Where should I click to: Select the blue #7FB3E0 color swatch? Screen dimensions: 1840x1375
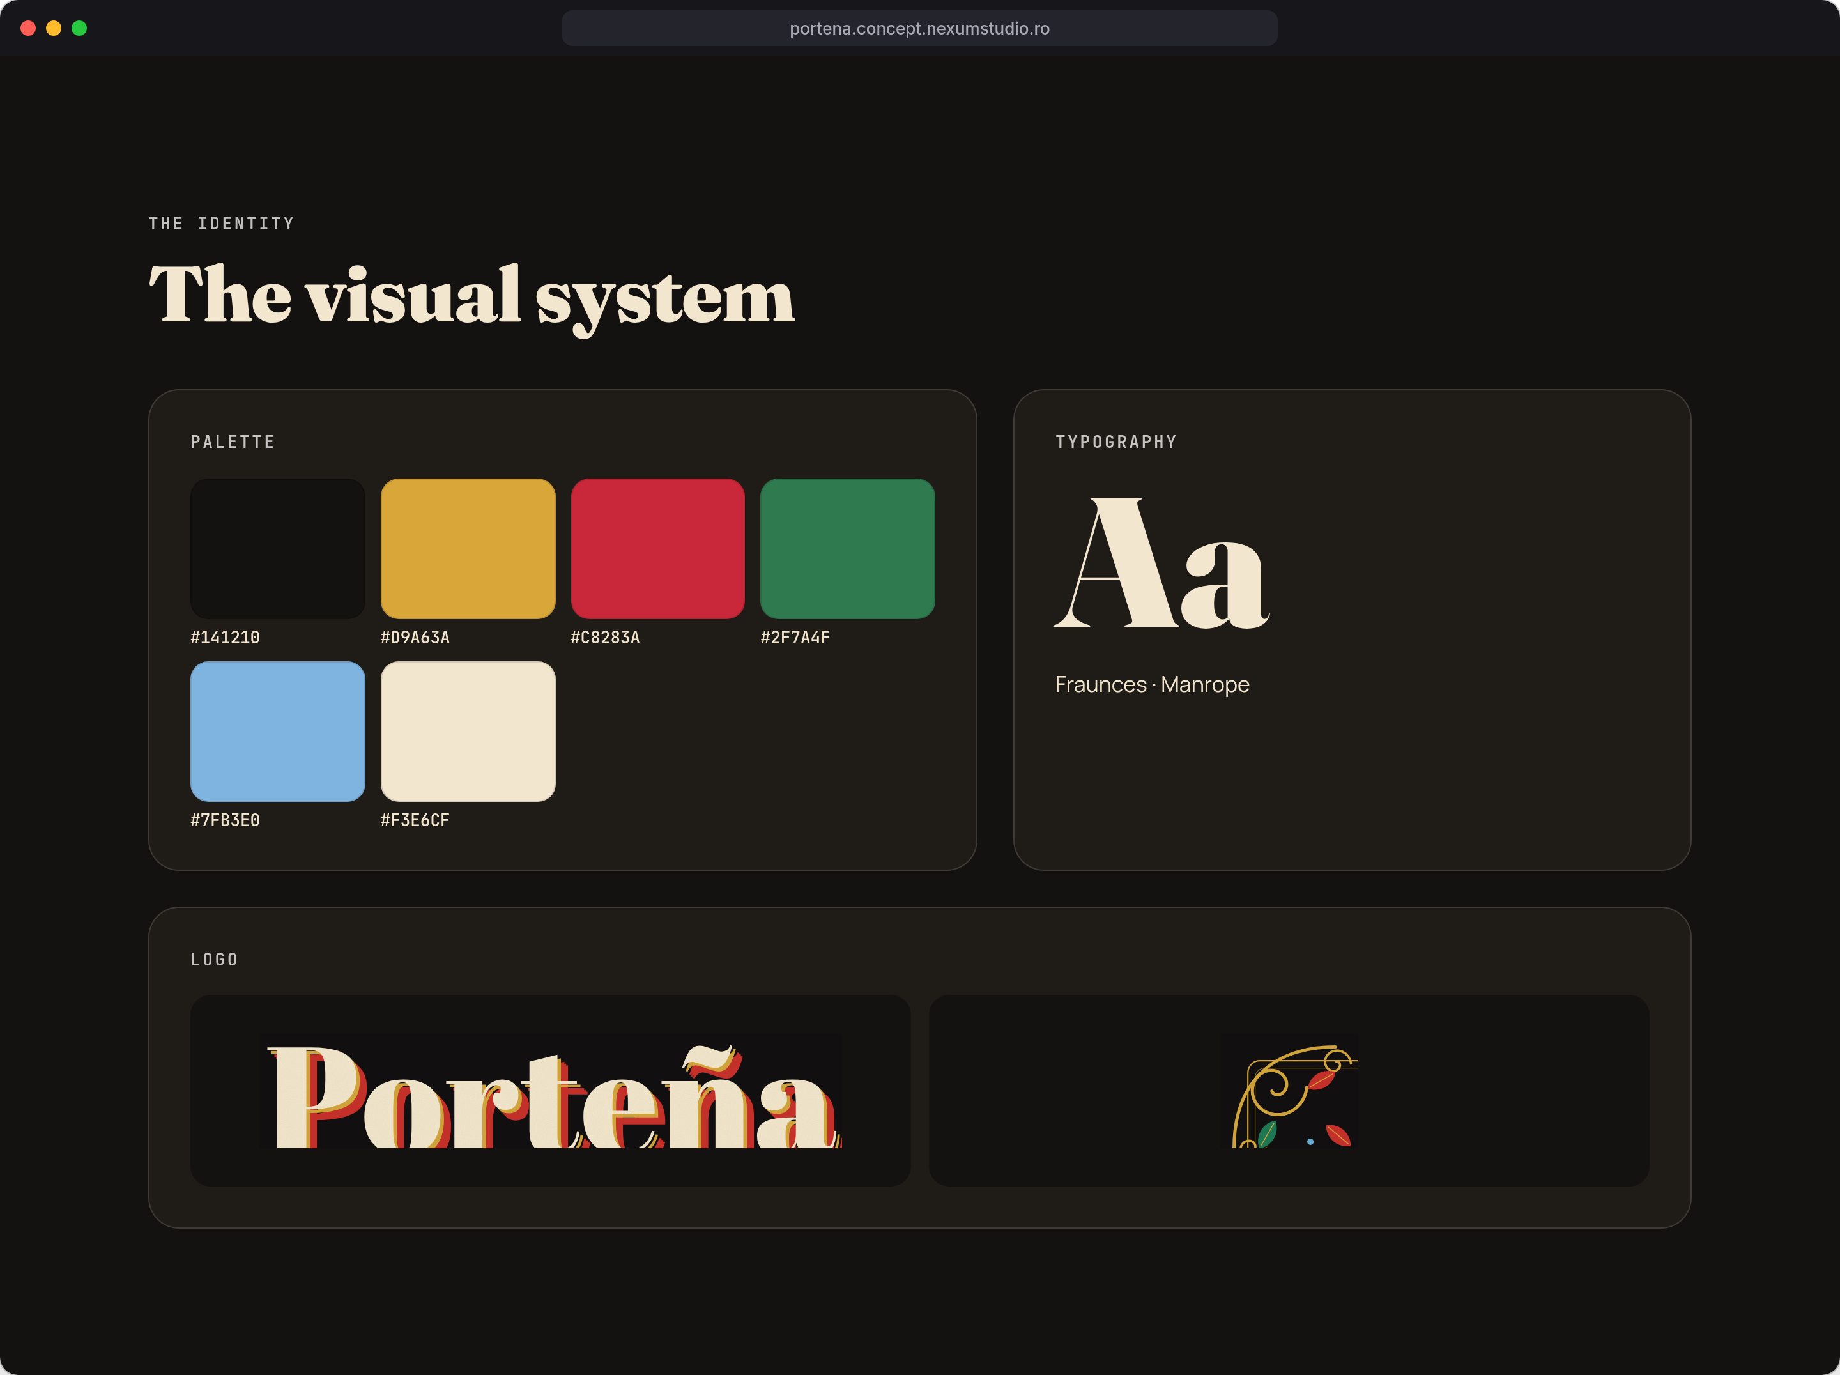tap(278, 731)
